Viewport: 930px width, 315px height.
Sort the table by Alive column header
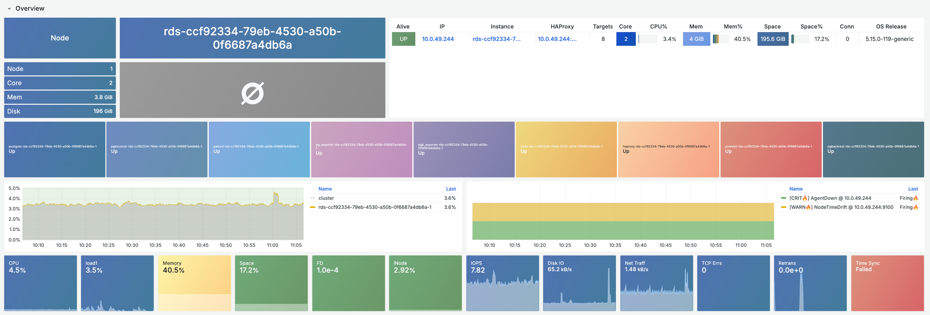(x=403, y=26)
